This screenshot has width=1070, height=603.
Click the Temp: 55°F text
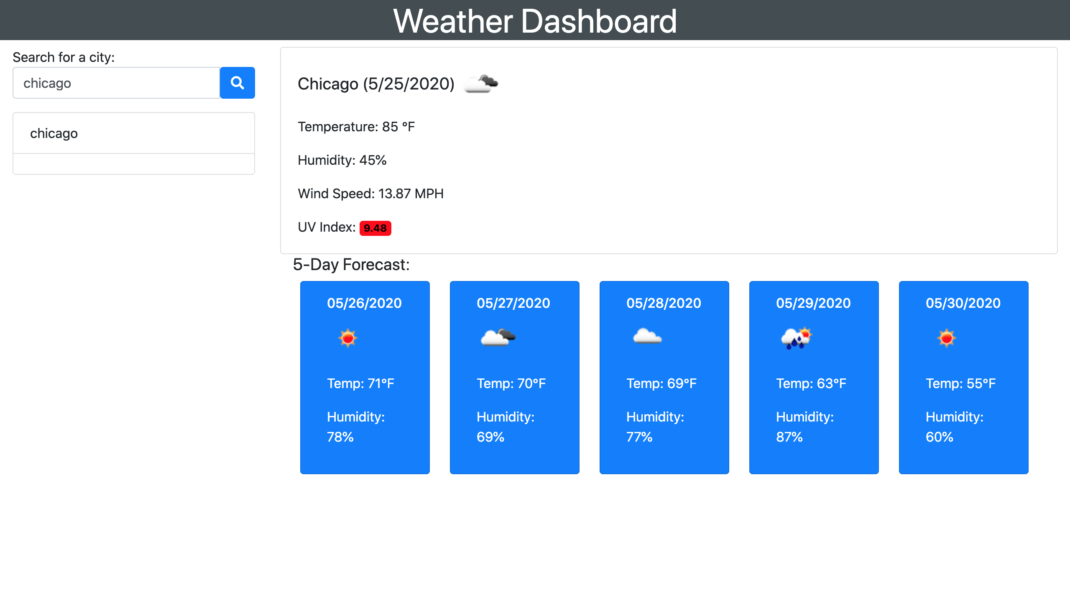961,383
